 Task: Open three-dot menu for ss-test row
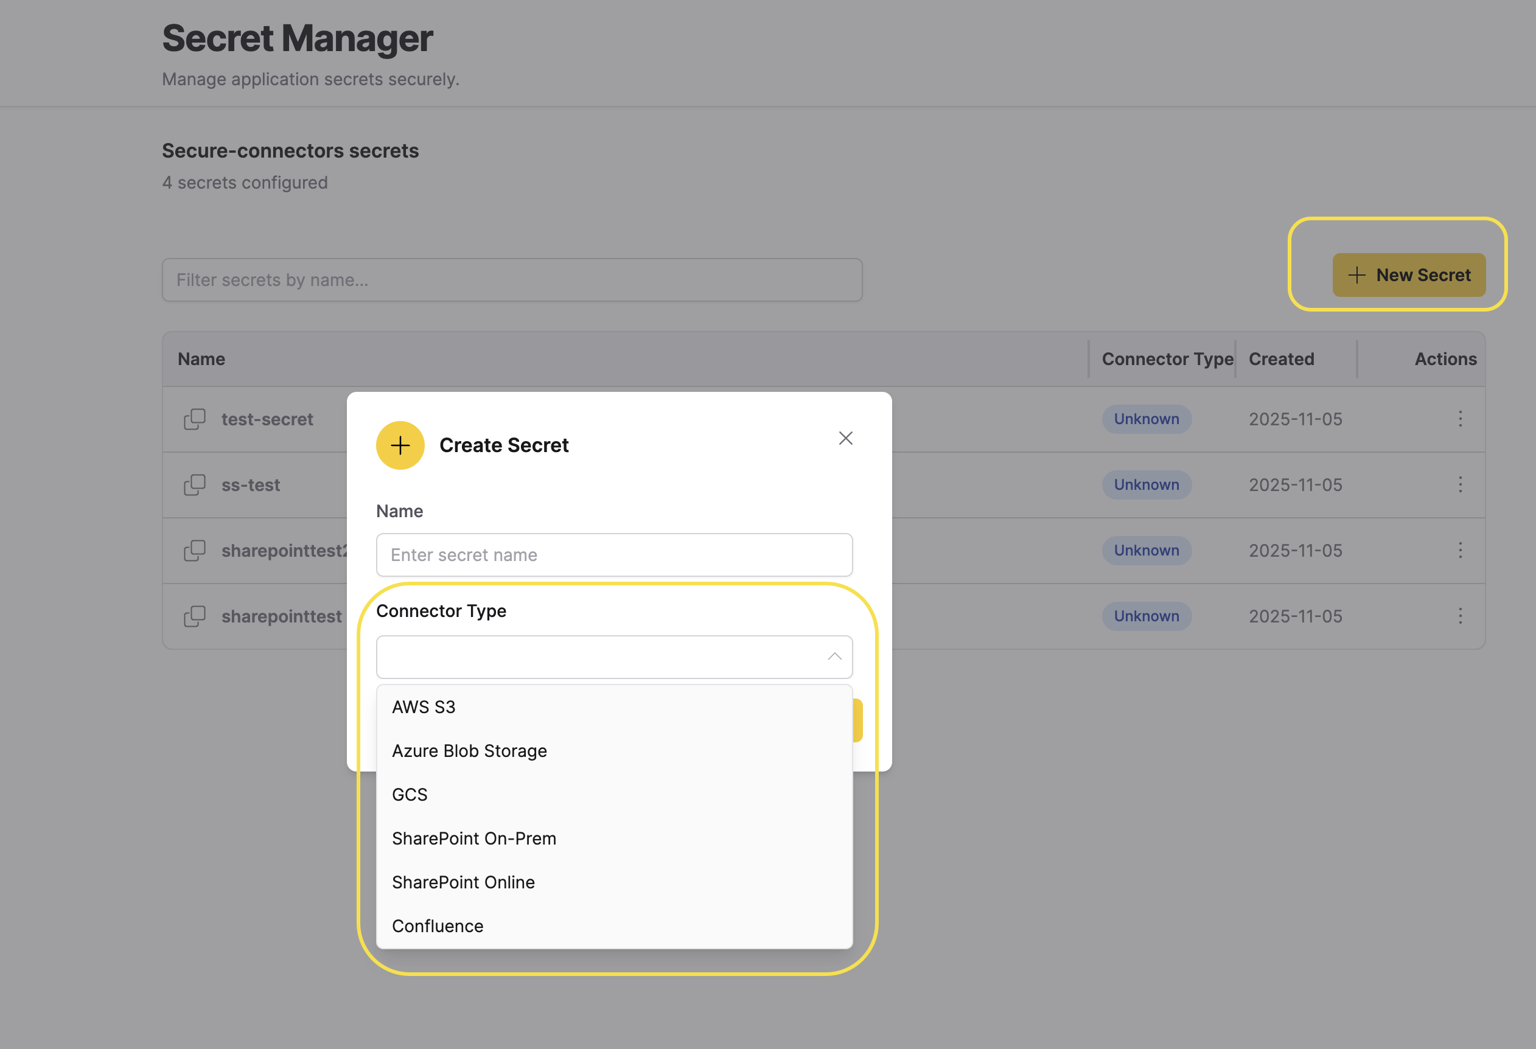[1460, 484]
